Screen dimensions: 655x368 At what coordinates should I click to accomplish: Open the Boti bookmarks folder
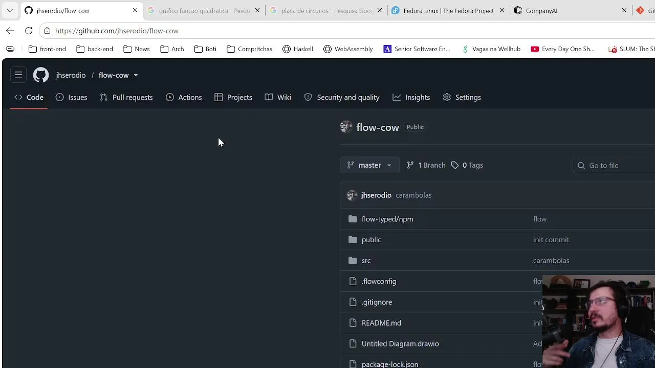(x=205, y=49)
